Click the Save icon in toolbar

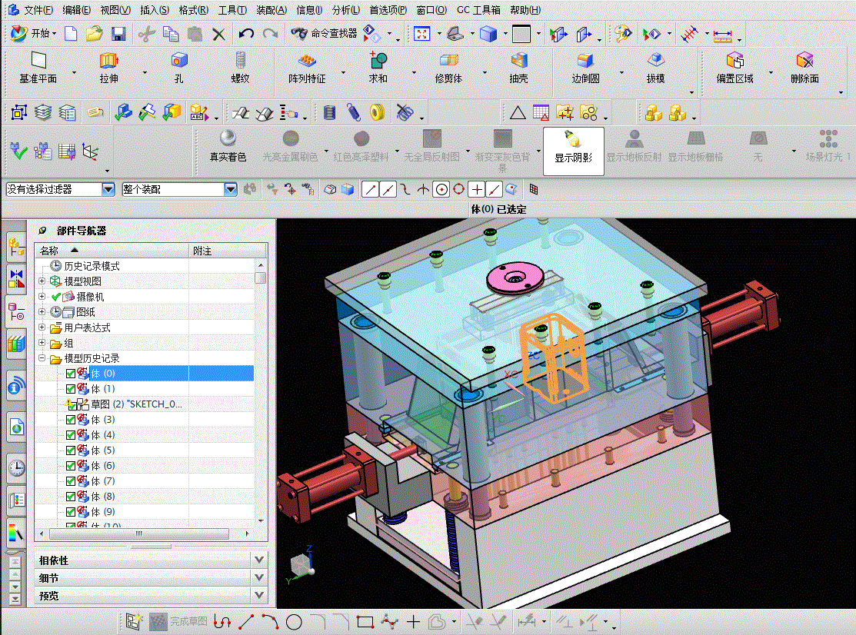pos(118,34)
